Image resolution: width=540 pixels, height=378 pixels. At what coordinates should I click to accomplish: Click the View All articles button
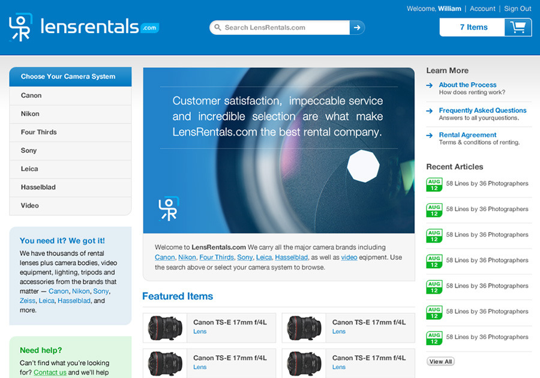(x=440, y=361)
